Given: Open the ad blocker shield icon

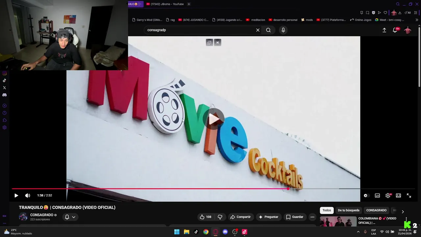Looking at the screenshot, I should point(373,13).
